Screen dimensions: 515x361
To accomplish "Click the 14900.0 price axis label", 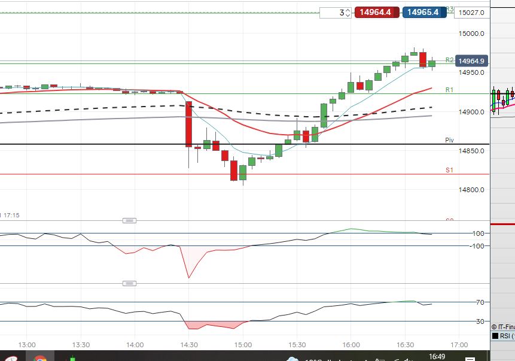I will 471,112.
